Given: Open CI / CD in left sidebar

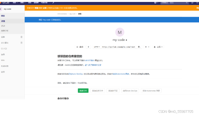Looking at the screenshot, I should coord(4,49).
